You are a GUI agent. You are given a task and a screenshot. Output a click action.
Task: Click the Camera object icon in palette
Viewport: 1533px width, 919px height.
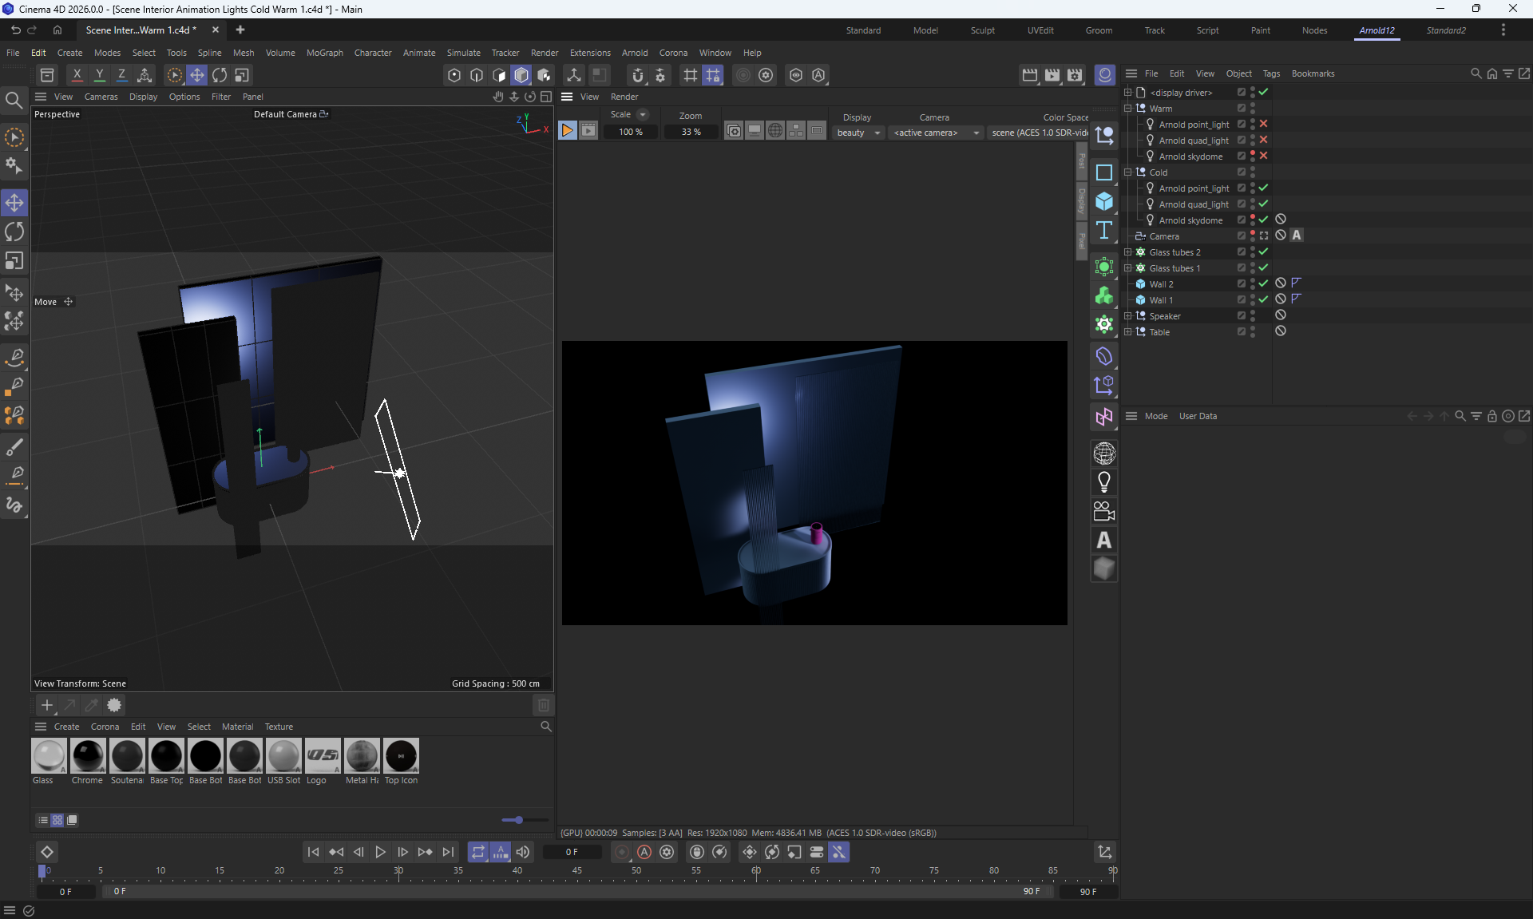[1104, 511]
